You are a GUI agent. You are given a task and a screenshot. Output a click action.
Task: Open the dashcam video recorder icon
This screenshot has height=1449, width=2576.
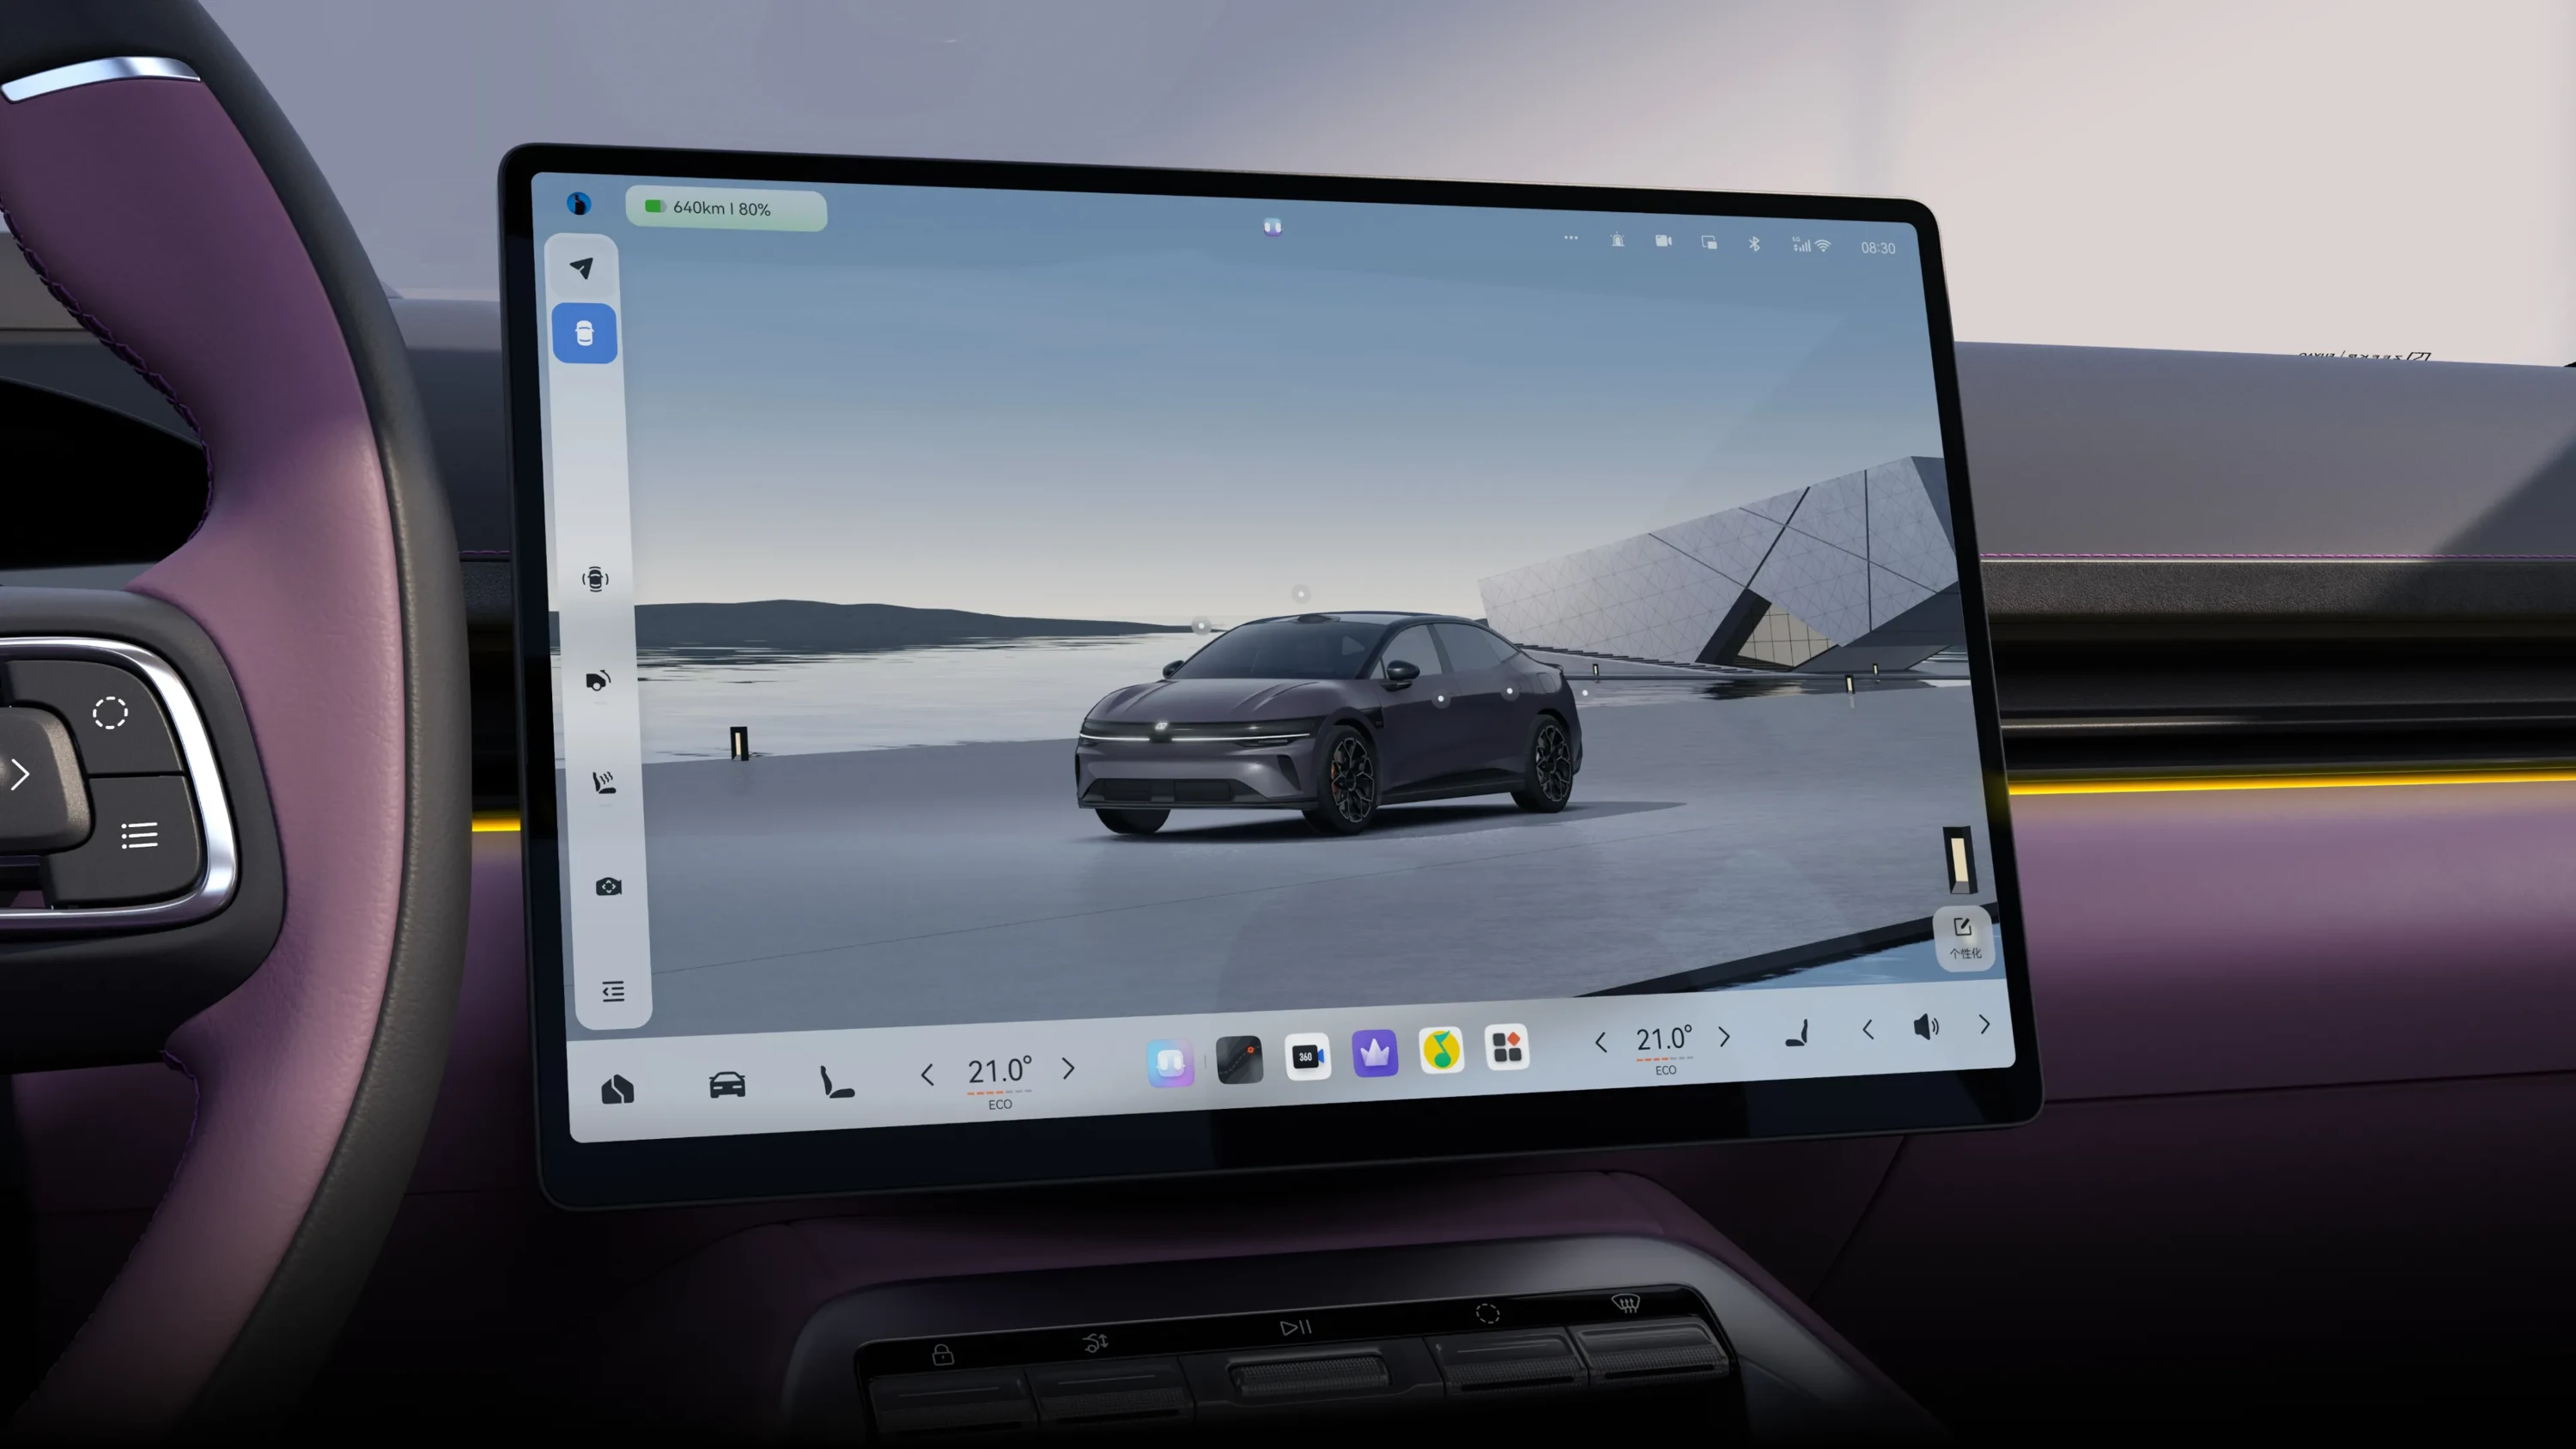[1663, 241]
